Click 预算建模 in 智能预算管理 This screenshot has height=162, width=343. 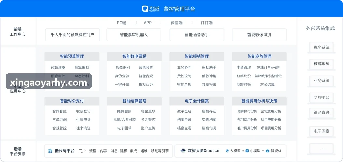58,68
